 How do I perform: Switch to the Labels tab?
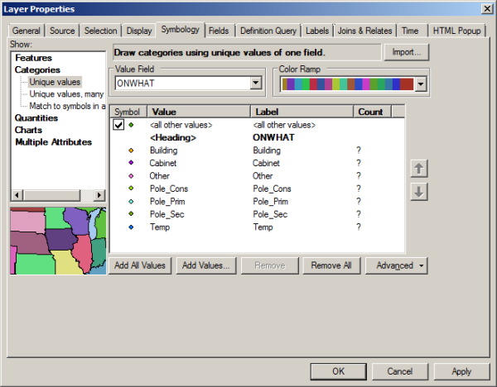(316, 31)
